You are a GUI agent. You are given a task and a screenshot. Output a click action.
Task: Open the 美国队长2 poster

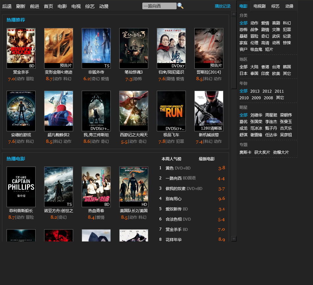pos(134,187)
